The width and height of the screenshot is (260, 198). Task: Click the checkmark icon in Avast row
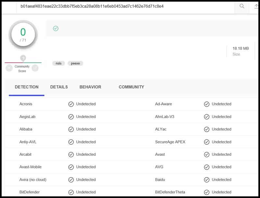207,154
